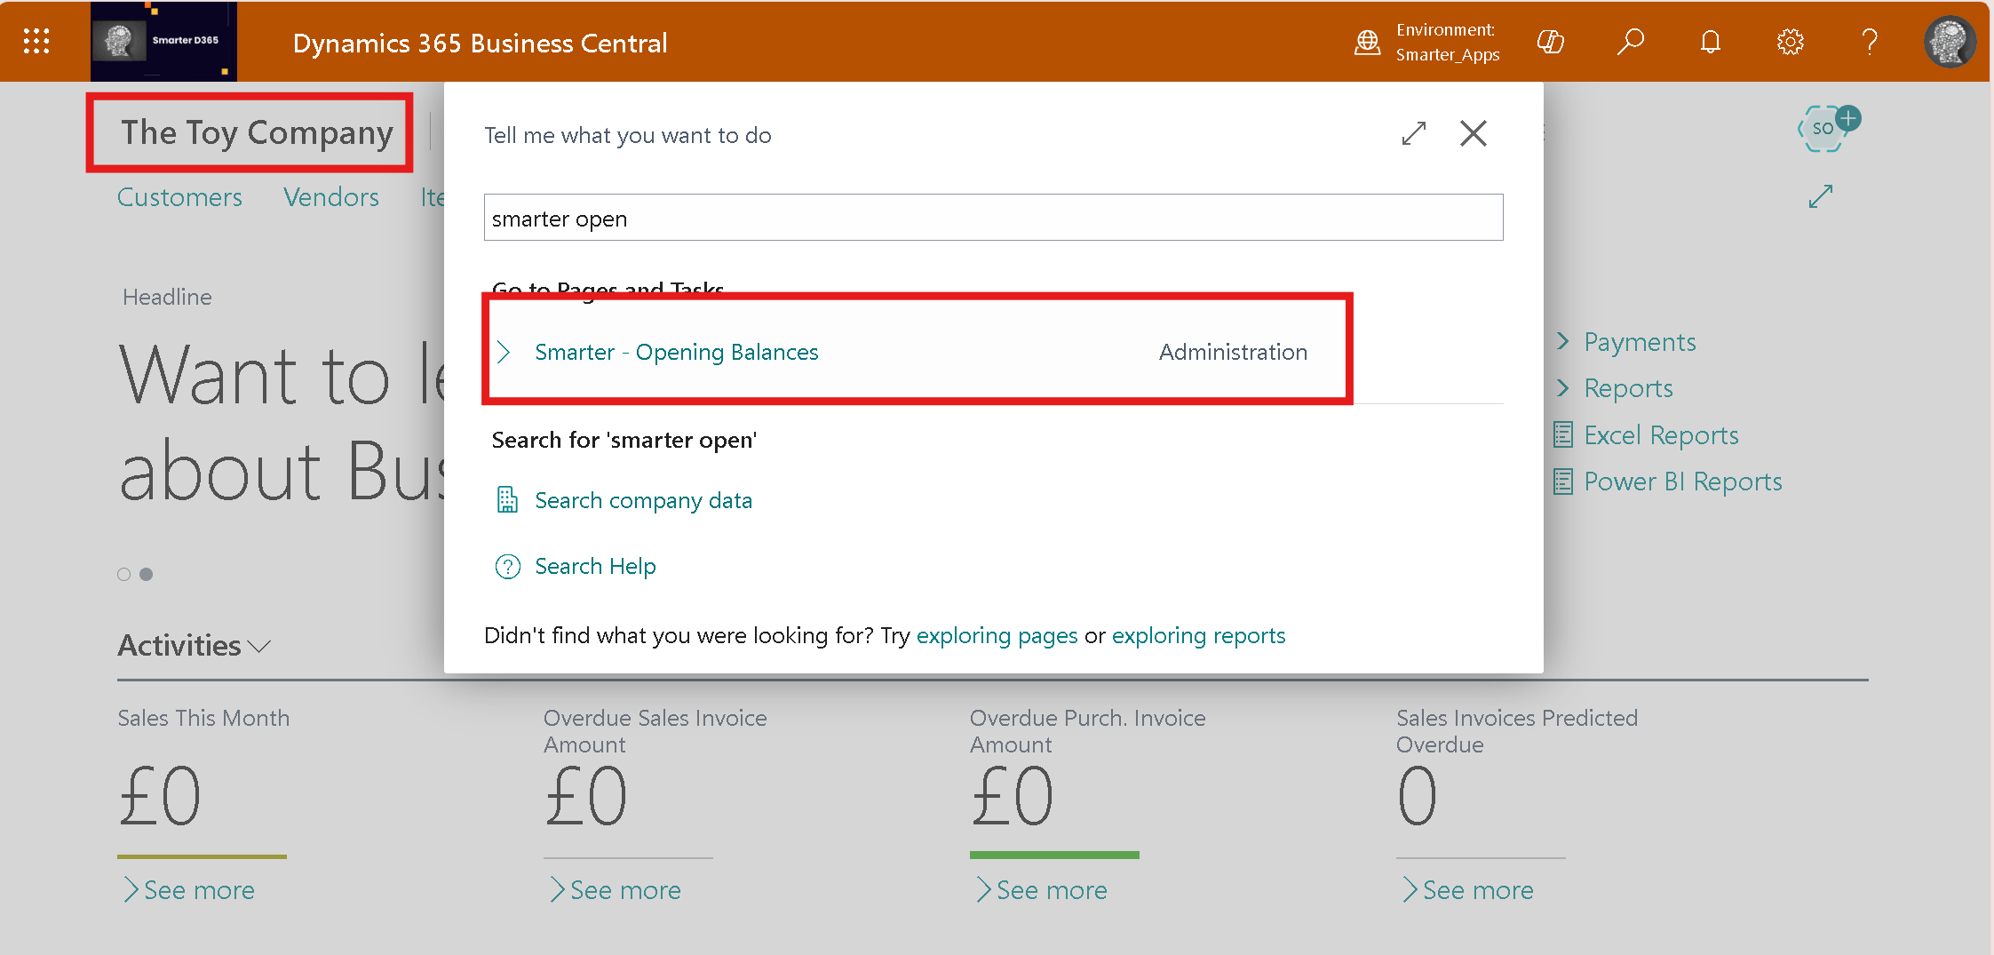This screenshot has width=1994, height=955.
Task: Click the Search Help question mark icon
Action: click(507, 566)
